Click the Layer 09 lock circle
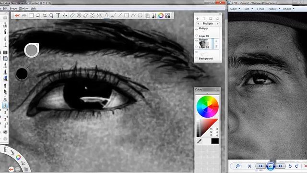 (197, 36)
